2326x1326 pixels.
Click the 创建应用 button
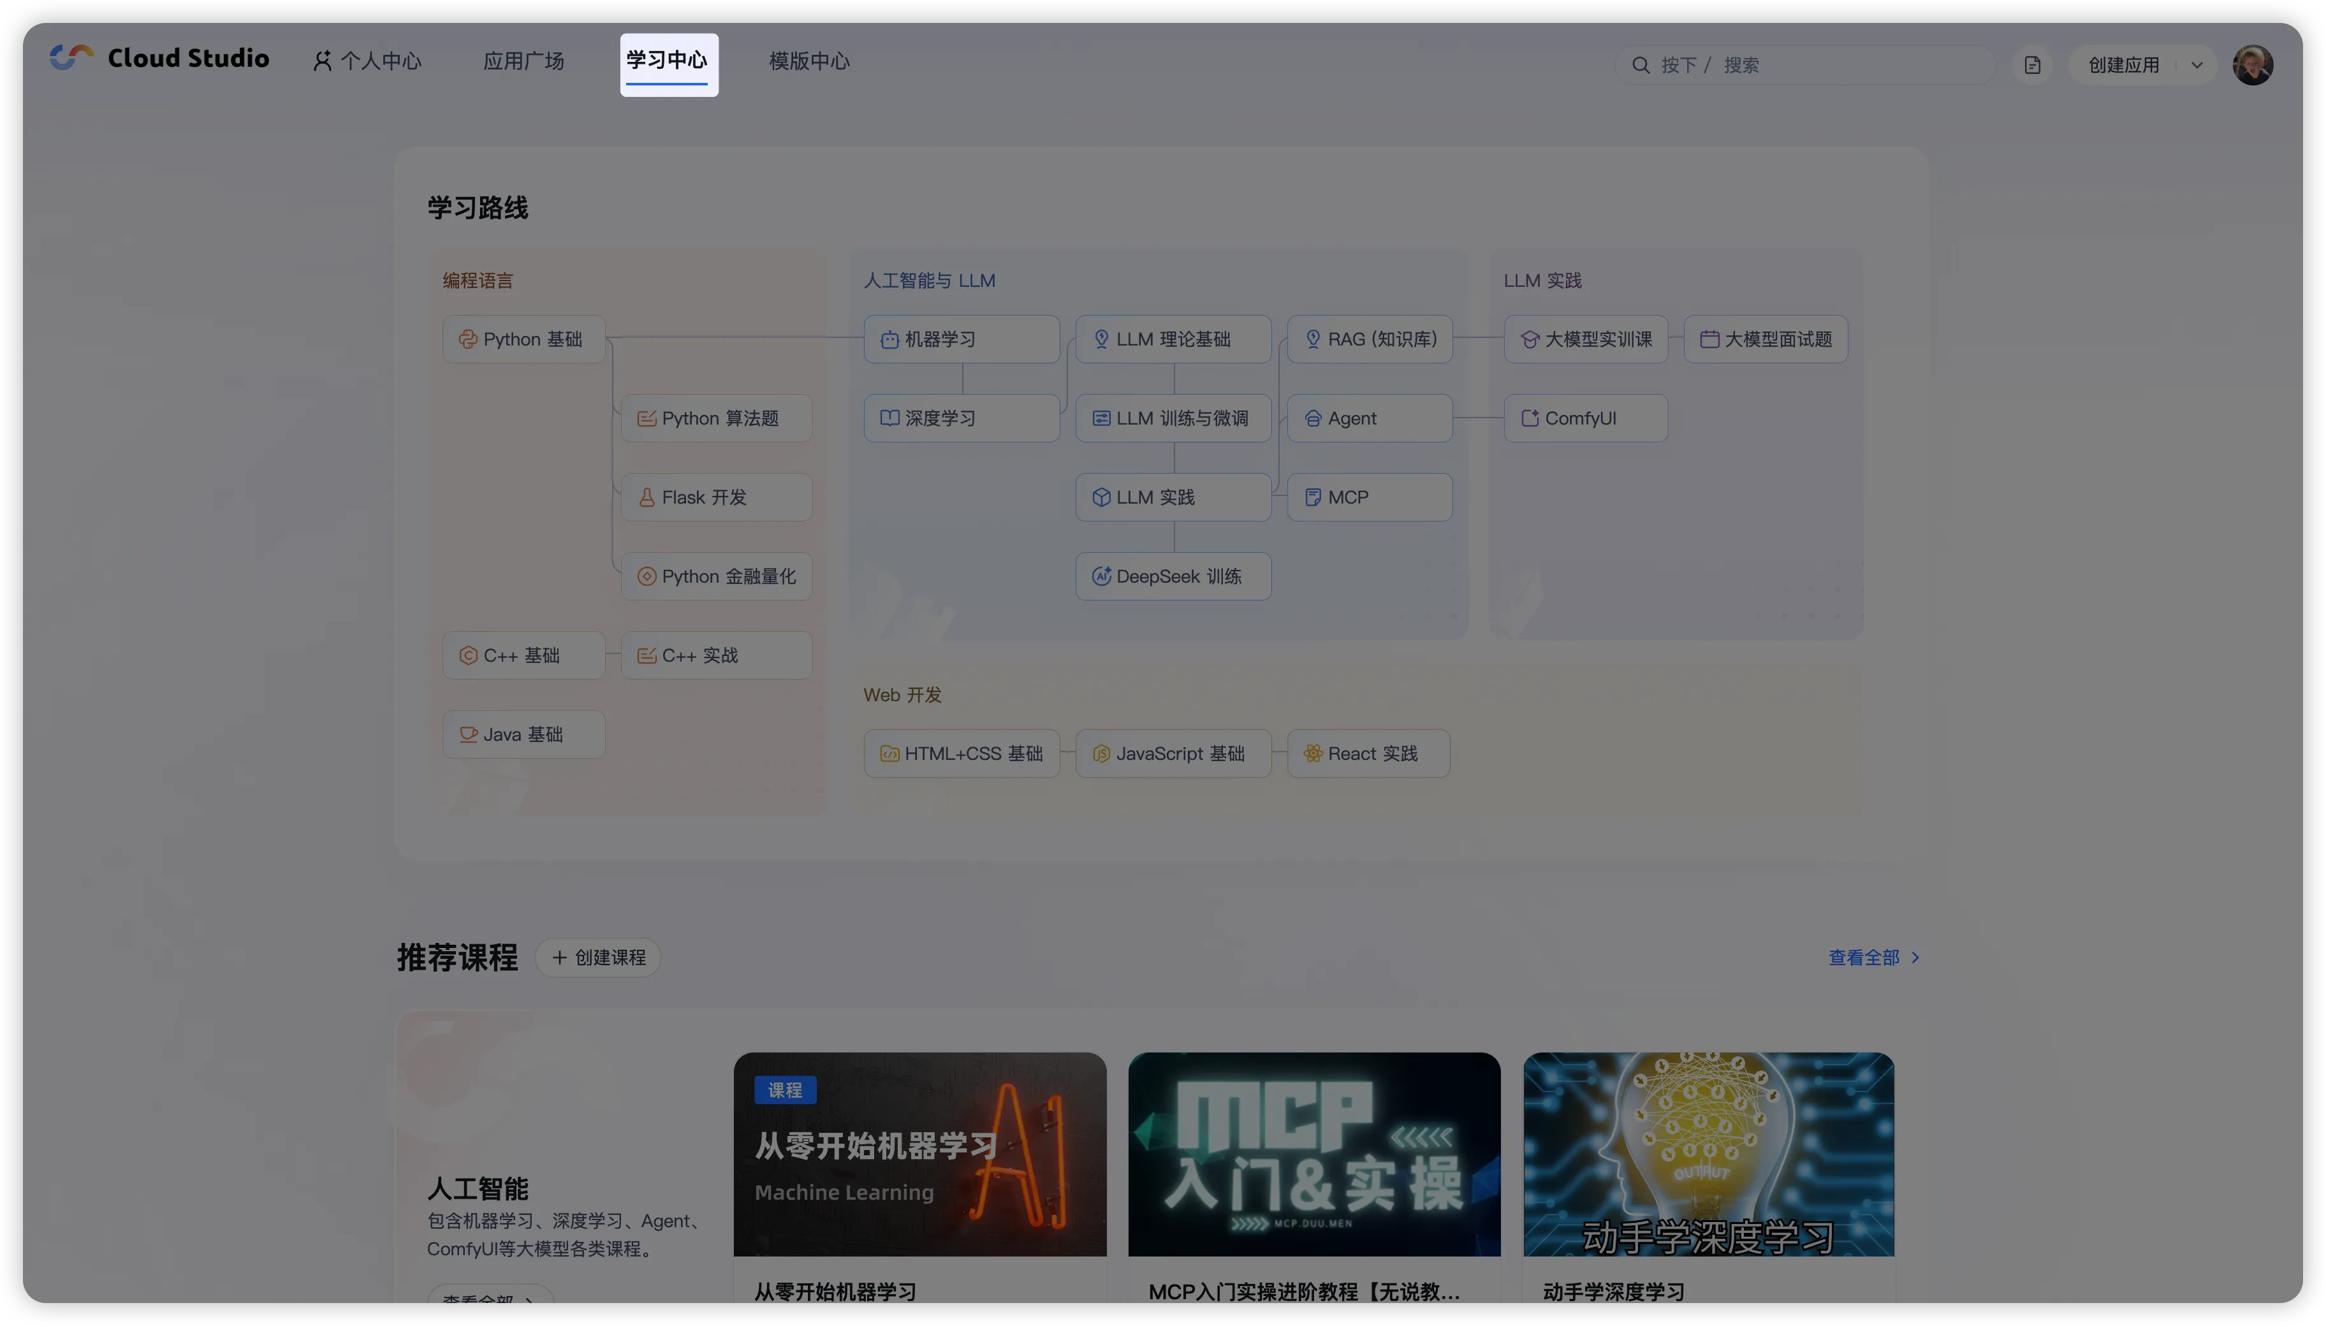click(x=2123, y=66)
